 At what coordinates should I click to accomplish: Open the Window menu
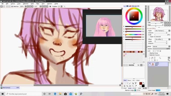click(x=49, y=4)
